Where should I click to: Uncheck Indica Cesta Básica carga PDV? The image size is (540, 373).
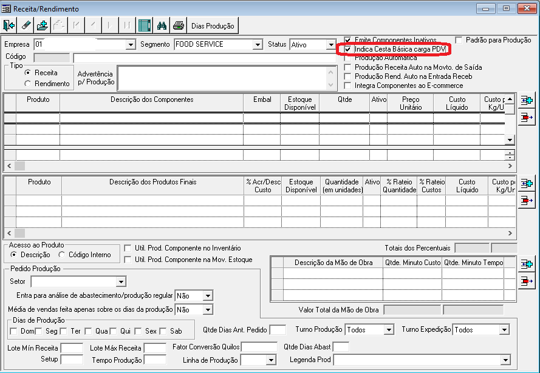pos(348,49)
